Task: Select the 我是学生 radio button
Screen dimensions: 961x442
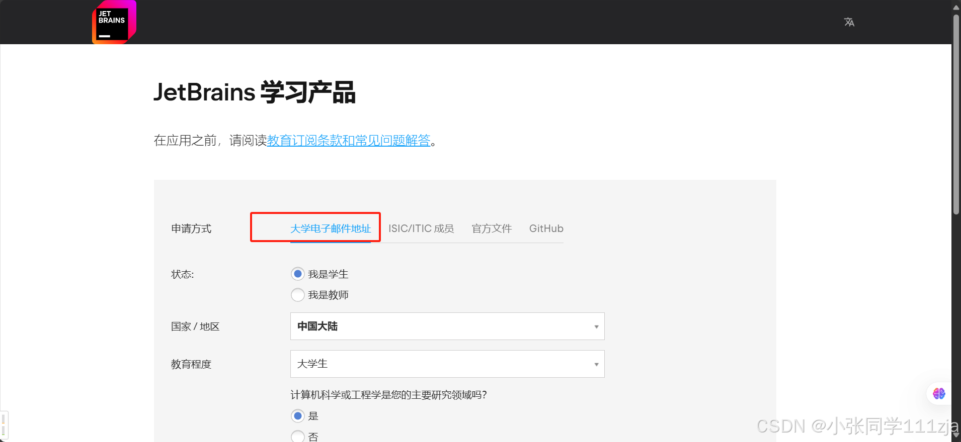Action: pos(298,274)
